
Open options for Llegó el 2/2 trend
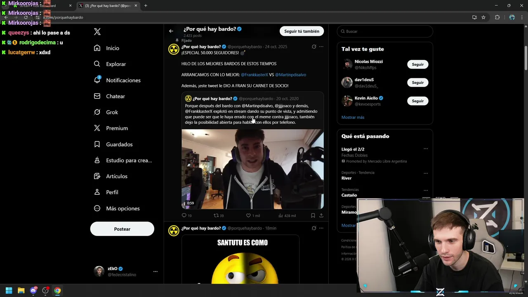[x=426, y=149]
